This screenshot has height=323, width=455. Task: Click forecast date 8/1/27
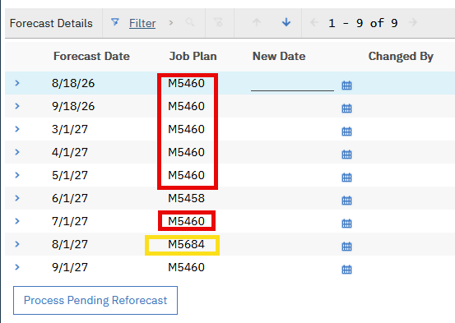pyautogui.click(x=70, y=244)
